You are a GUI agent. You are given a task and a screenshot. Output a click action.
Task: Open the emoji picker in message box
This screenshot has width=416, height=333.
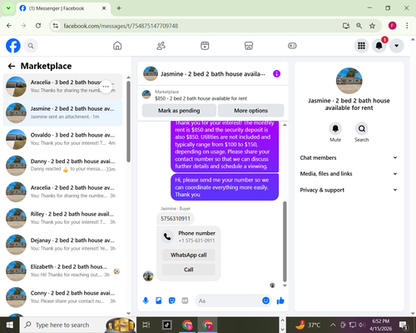tap(265, 301)
